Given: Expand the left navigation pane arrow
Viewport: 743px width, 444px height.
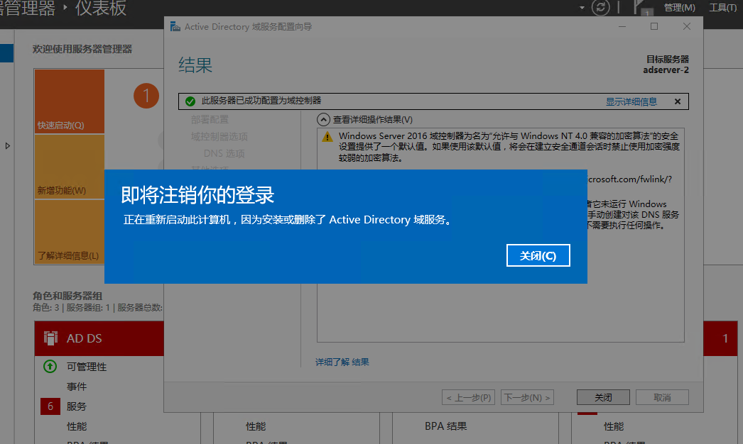Looking at the screenshot, I should pyautogui.click(x=8, y=146).
